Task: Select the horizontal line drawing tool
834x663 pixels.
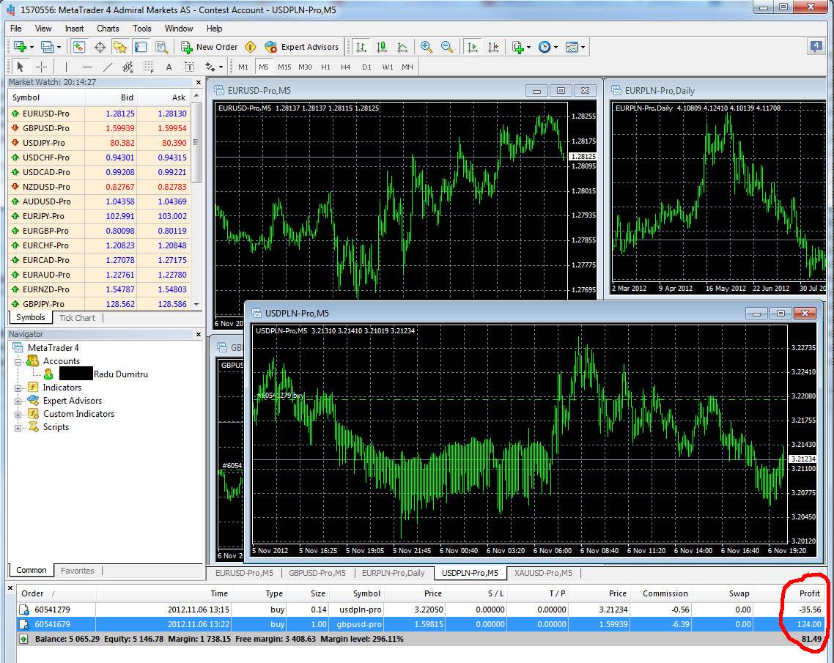Action: 86,67
